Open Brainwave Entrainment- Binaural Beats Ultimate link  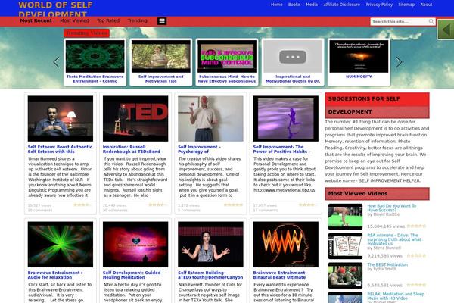click(280, 275)
